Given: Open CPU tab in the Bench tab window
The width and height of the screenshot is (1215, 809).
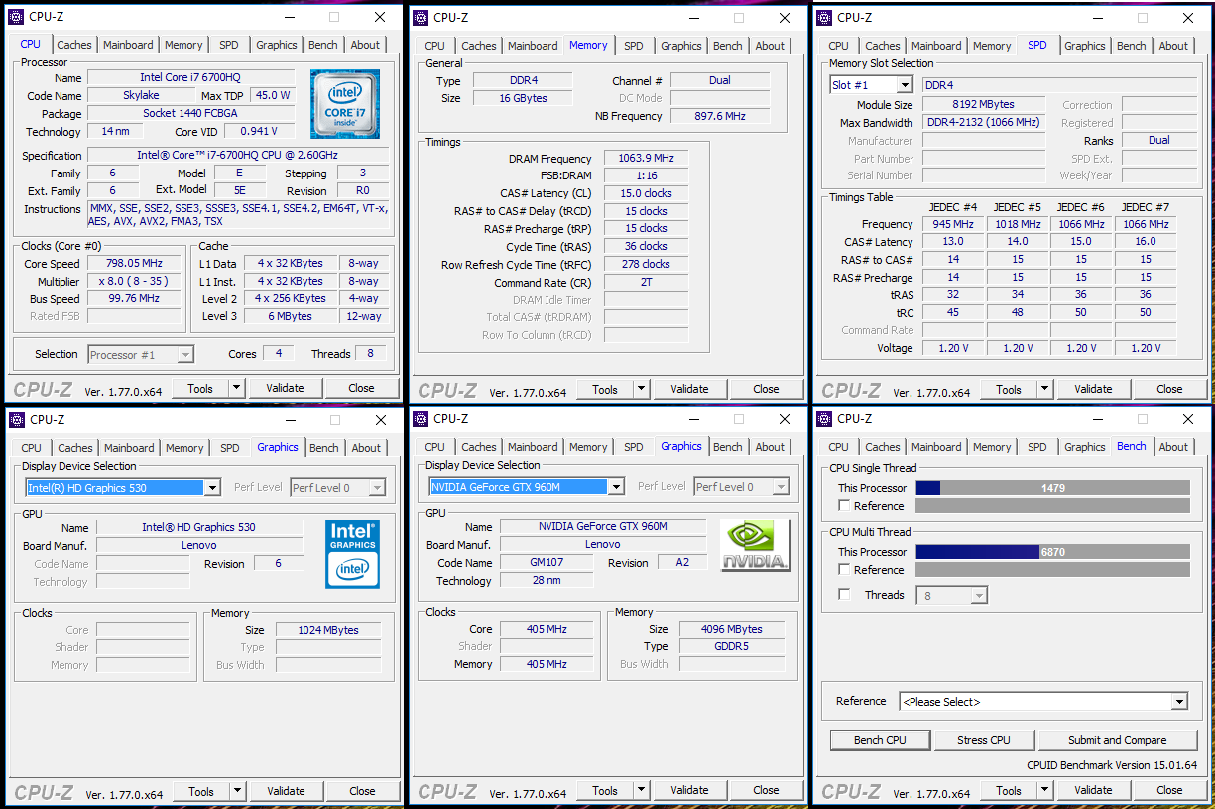Looking at the screenshot, I should point(839,447).
